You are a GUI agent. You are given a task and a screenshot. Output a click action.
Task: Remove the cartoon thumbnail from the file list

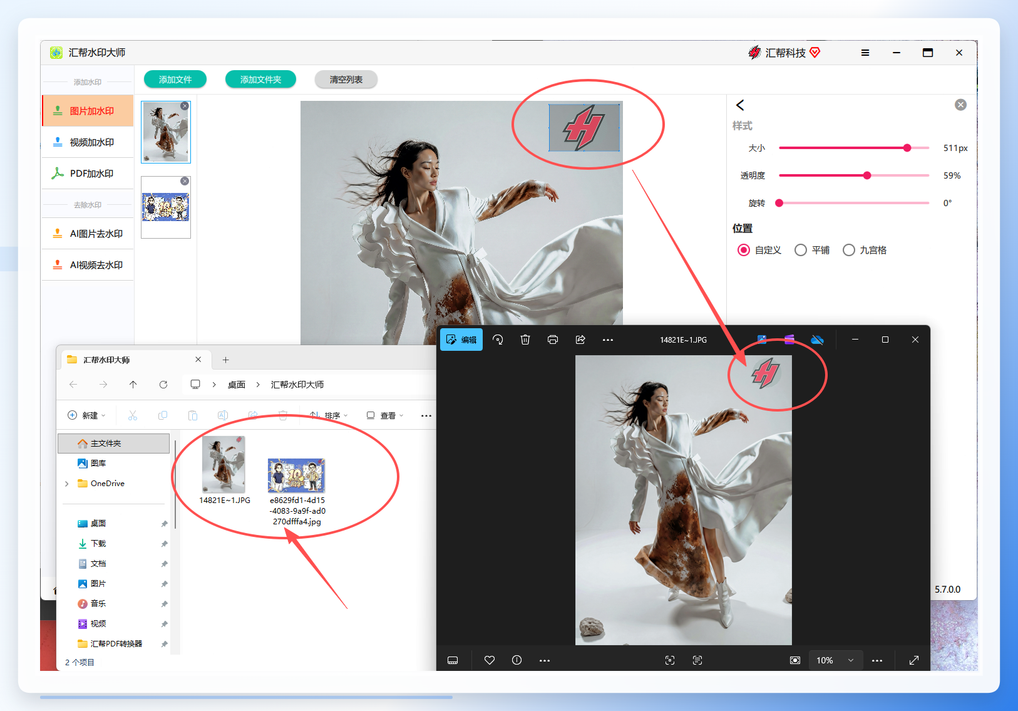185,181
